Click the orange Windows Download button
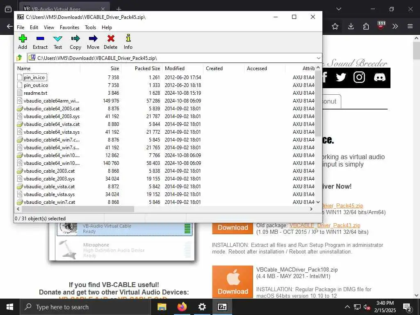 click(233, 227)
